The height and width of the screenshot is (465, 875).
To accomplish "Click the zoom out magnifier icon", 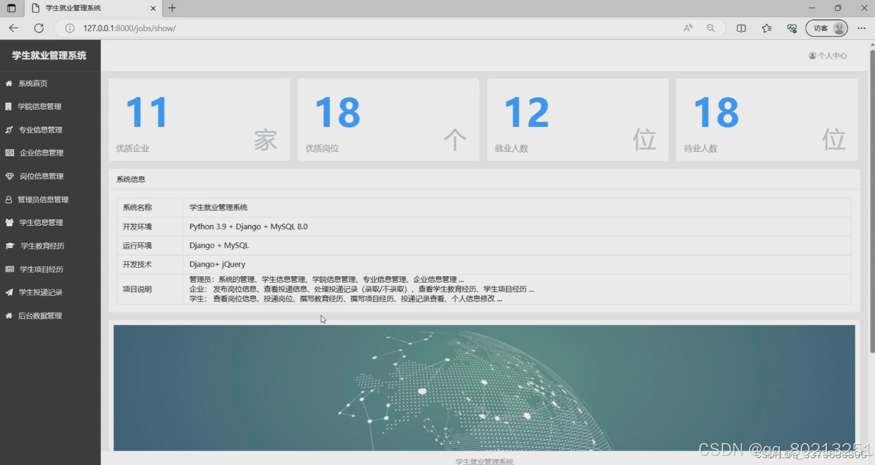I will coord(711,28).
